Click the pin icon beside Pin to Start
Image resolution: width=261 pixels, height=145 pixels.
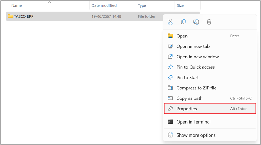pyautogui.click(x=171, y=78)
